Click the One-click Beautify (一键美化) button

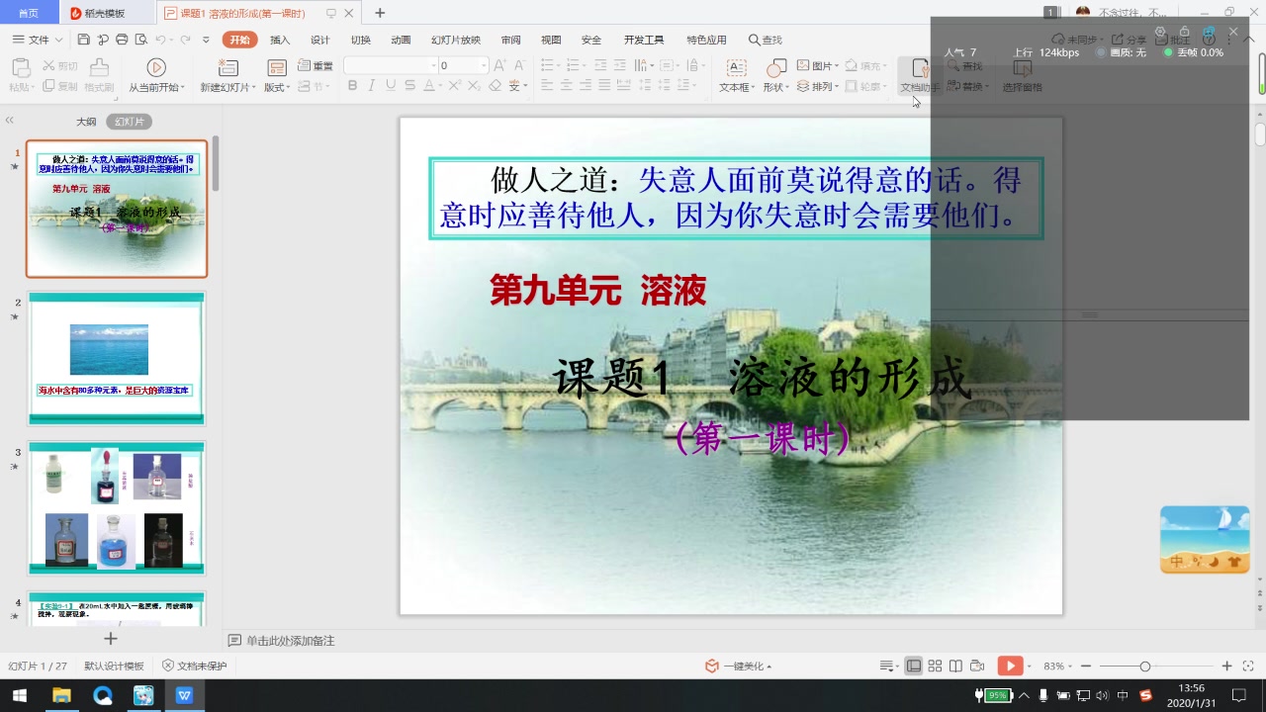pyautogui.click(x=738, y=666)
